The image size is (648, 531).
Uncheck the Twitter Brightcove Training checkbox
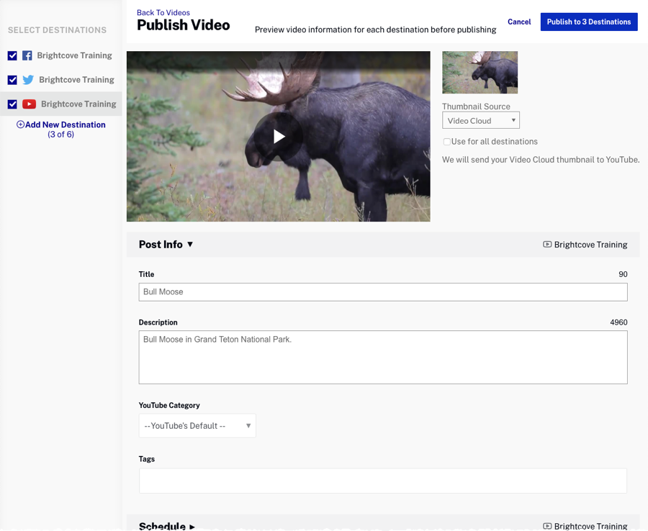click(x=12, y=80)
